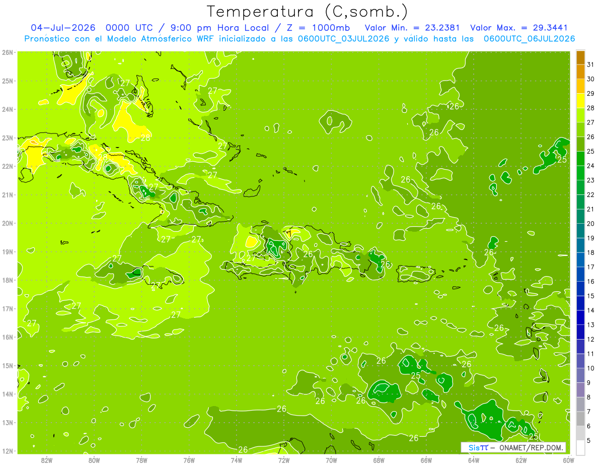Screen dimensions: 604x467
Task: Click the legend scale value '10'
Action: [x=591, y=368]
